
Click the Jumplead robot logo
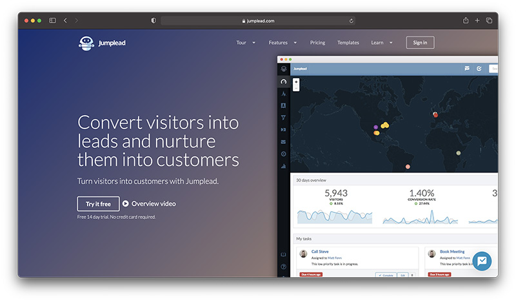[x=86, y=43]
